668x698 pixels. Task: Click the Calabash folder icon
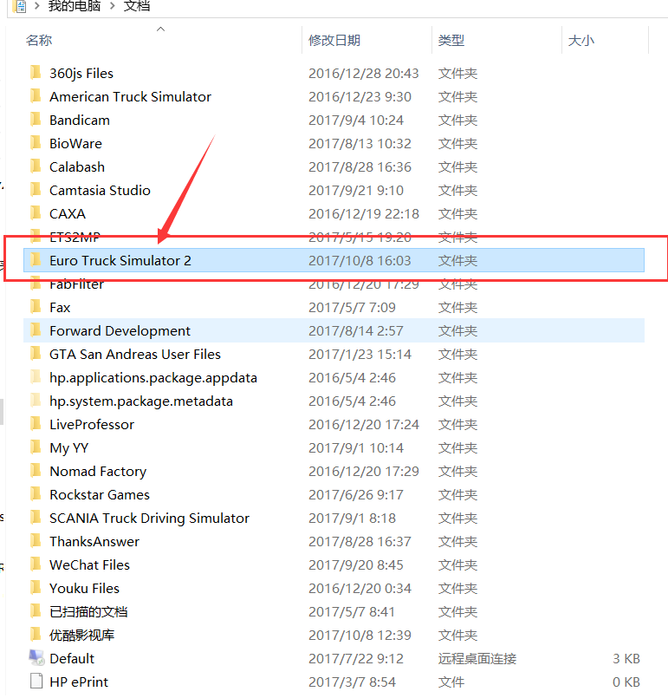click(x=36, y=166)
